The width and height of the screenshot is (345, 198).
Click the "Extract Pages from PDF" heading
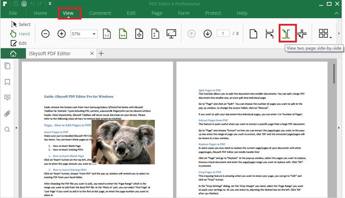pyautogui.click(x=213, y=120)
